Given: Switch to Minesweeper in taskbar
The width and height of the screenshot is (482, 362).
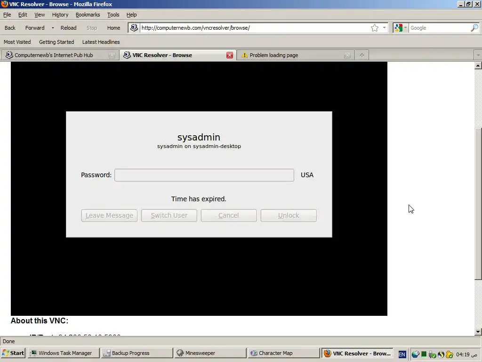Looking at the screenshot, I should (210, 353).
